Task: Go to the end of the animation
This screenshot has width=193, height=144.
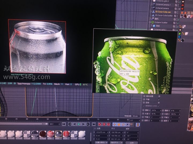Action: (x=94, y=124)
